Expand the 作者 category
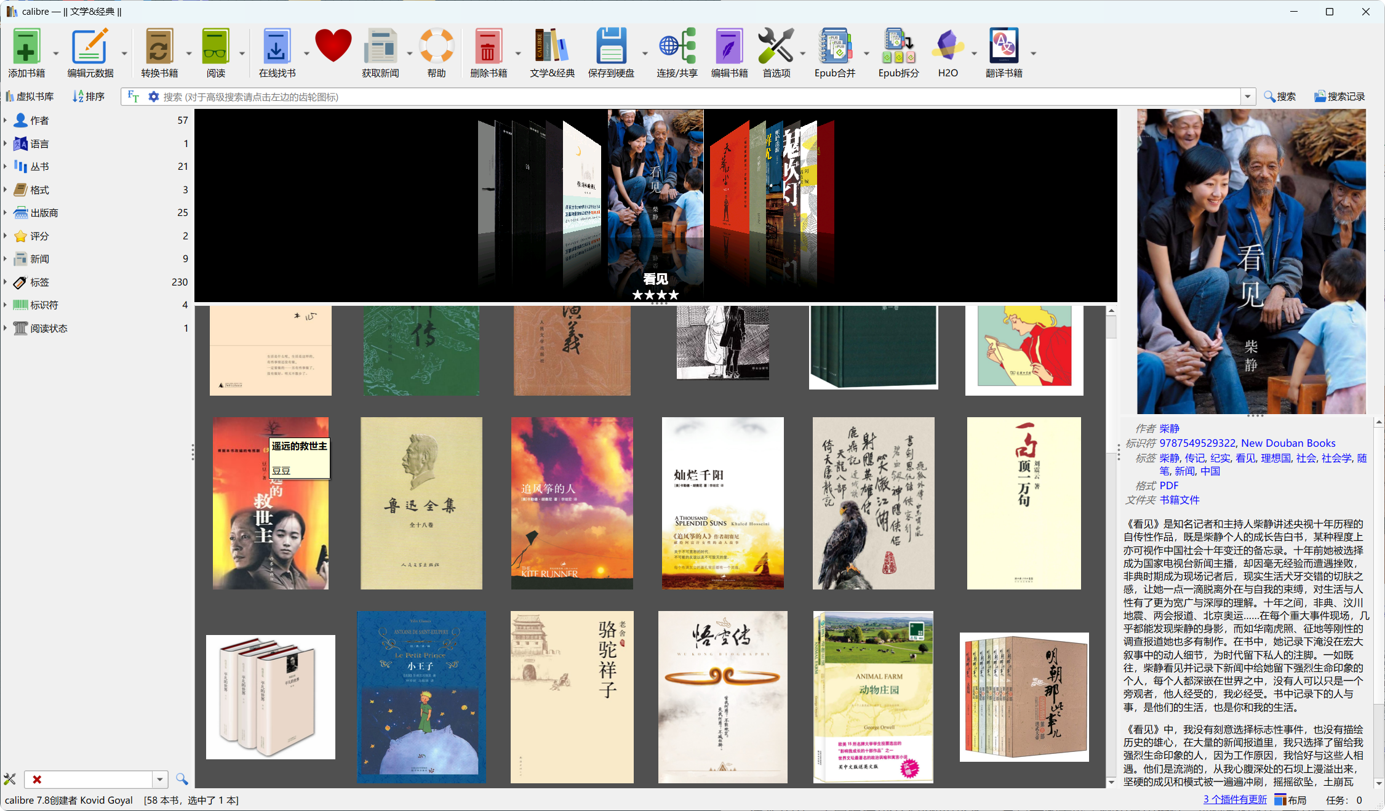Viewport: 1385px width, 811px height. pos(5,120)
